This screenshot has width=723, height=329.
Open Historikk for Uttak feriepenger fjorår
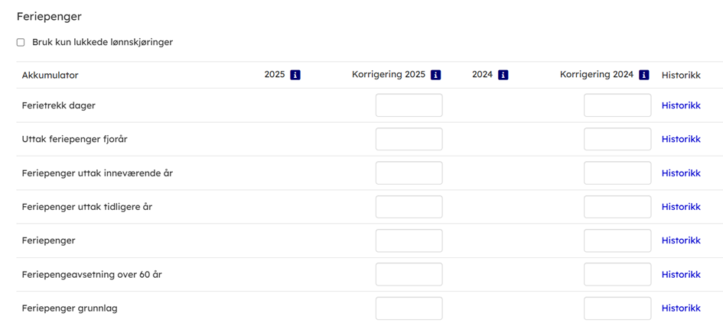coord(681,139)
